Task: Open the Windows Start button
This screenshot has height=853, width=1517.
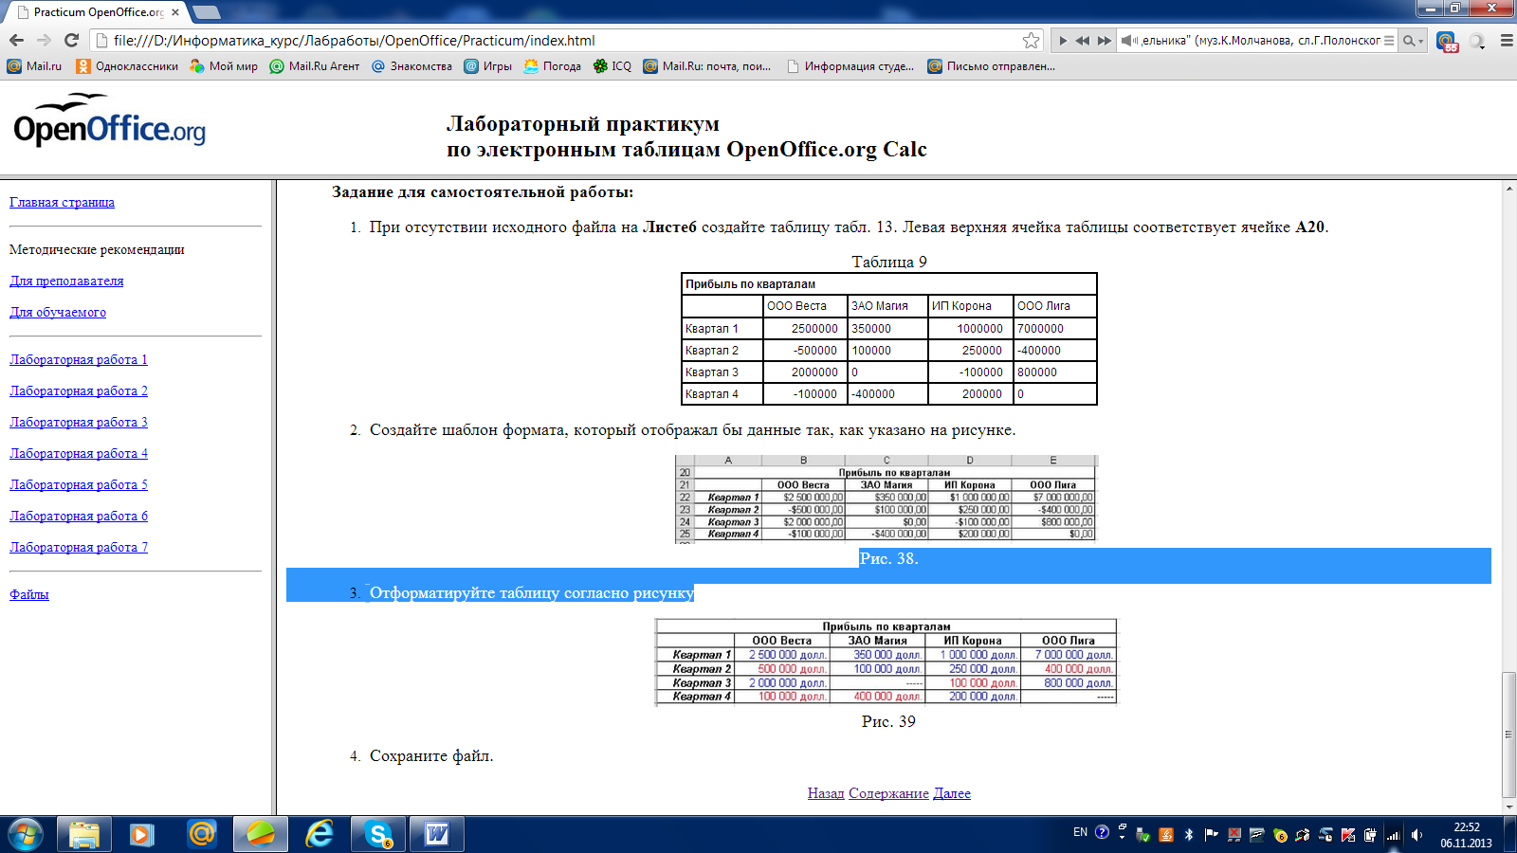Action: tap(25, 835)
